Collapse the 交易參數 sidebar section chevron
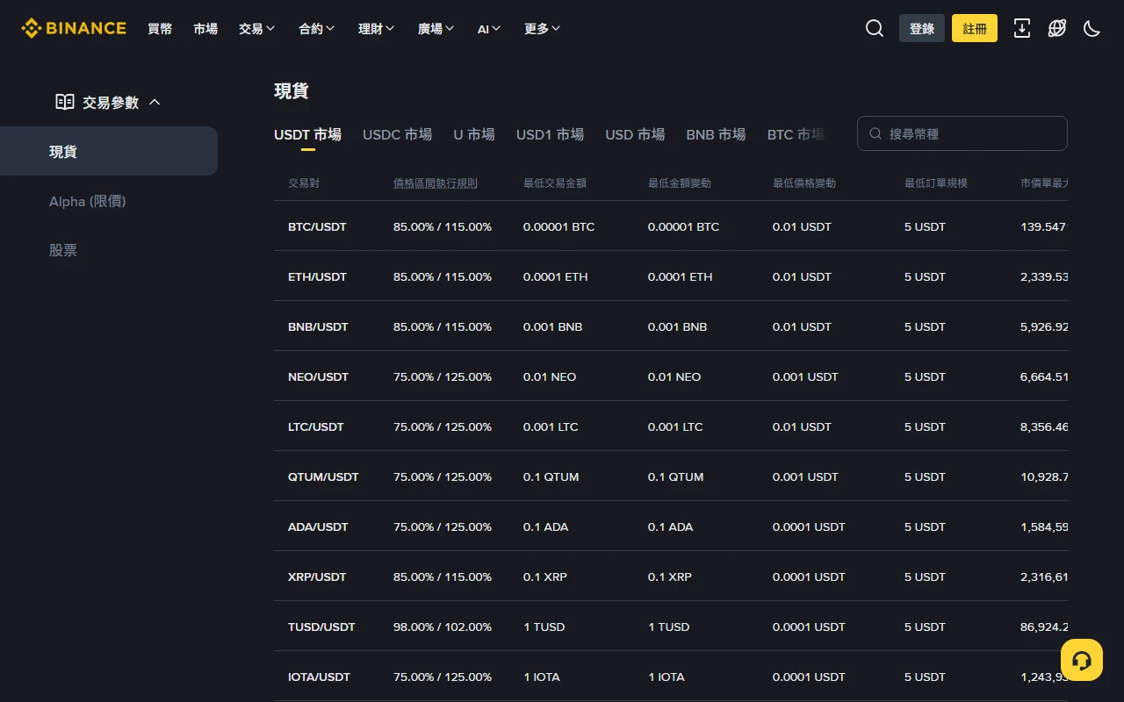The width and height of the screenshot is (1124, 702). pos(155,102)
